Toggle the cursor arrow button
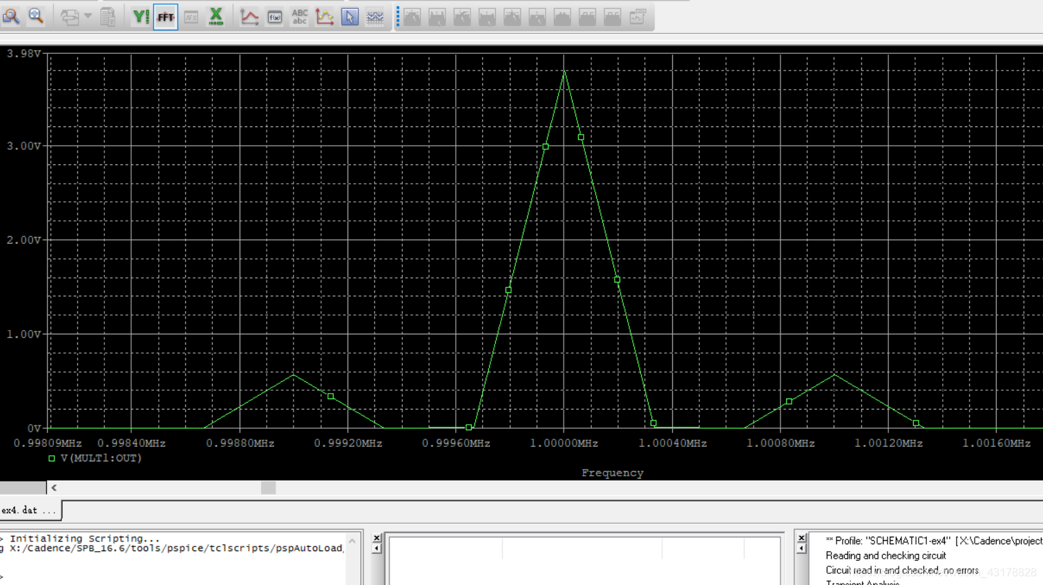 tap(350, 17)
